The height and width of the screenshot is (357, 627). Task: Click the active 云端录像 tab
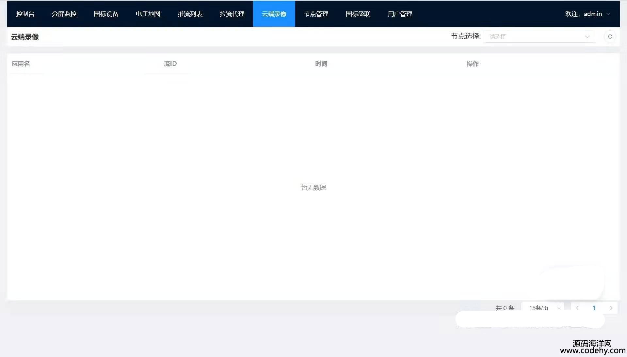(x=274, y=14)
